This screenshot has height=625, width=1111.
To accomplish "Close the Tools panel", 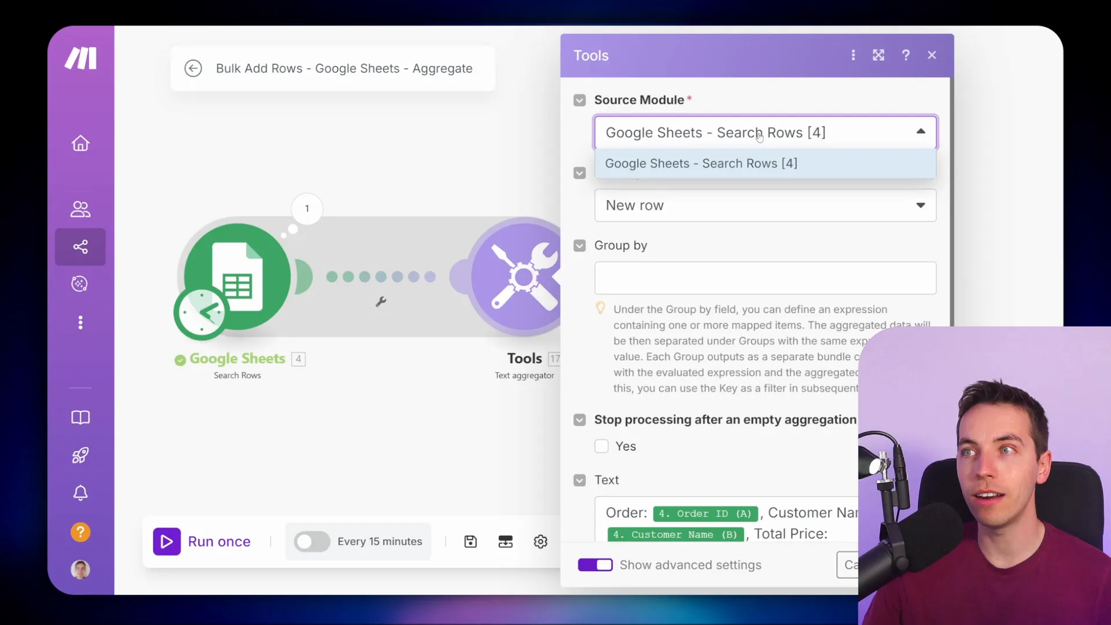I will [932, 55].
